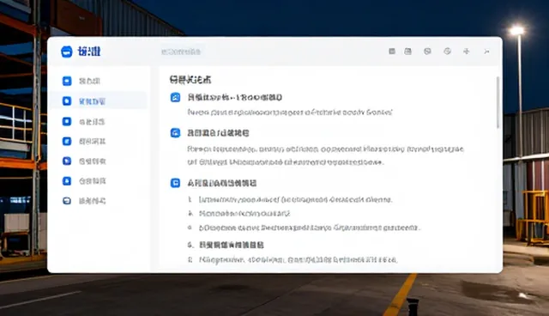Click the vertical scrollbar thumb in content pane
The image size is (549, 316).
(498, 102)
